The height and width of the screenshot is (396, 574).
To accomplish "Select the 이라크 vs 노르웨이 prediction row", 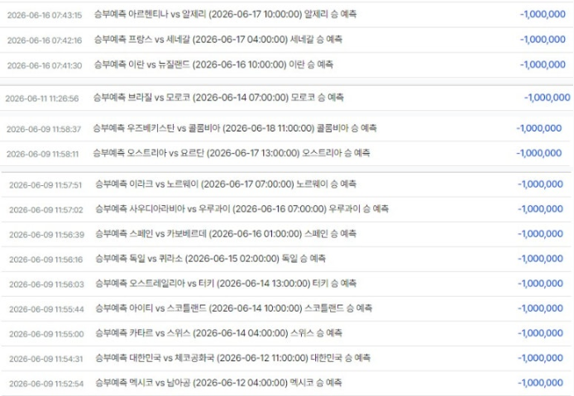I will coord(287,184).
